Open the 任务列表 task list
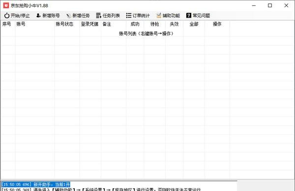The width and height of the screenshot is (295, 191). click(x=108, y=16)
